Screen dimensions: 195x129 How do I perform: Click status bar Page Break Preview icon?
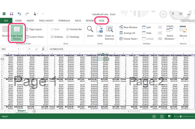click(169, 116)
